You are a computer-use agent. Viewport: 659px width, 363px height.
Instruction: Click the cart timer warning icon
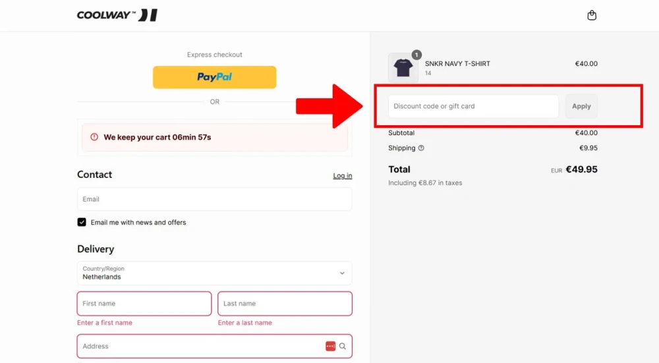point(94,137)
